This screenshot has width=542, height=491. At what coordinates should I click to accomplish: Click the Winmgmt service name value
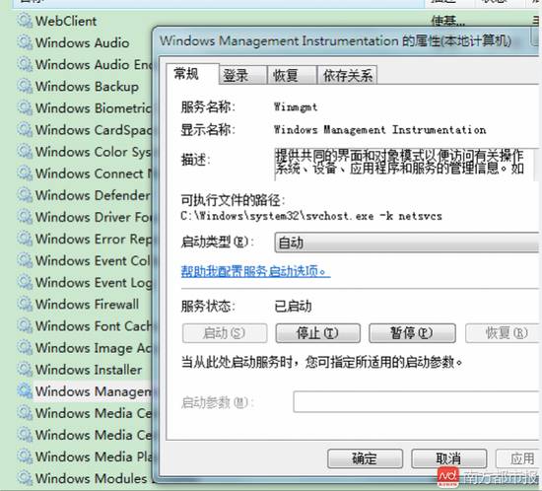coord(296,106)
